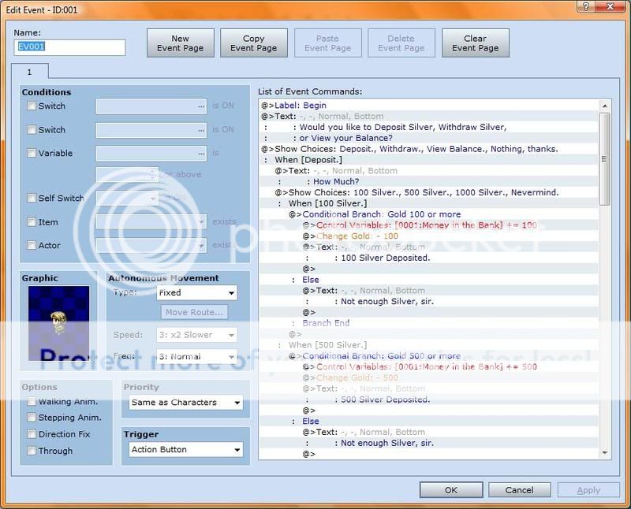Click the event Name input field
631x509 pixels.
point(69,47)
